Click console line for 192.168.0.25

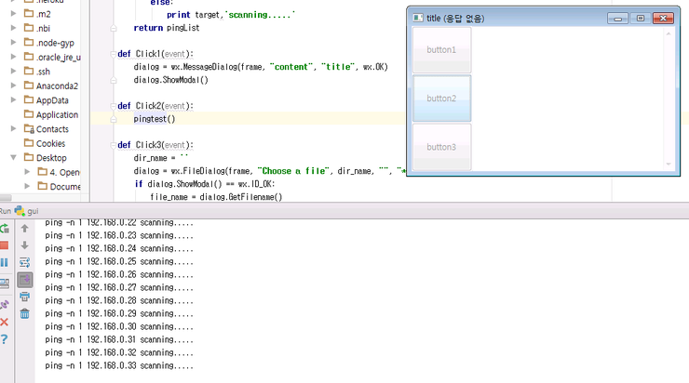coord(119,261)
